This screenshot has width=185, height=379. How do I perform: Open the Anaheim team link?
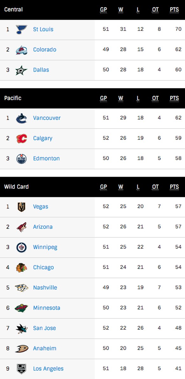click(45, 348)
